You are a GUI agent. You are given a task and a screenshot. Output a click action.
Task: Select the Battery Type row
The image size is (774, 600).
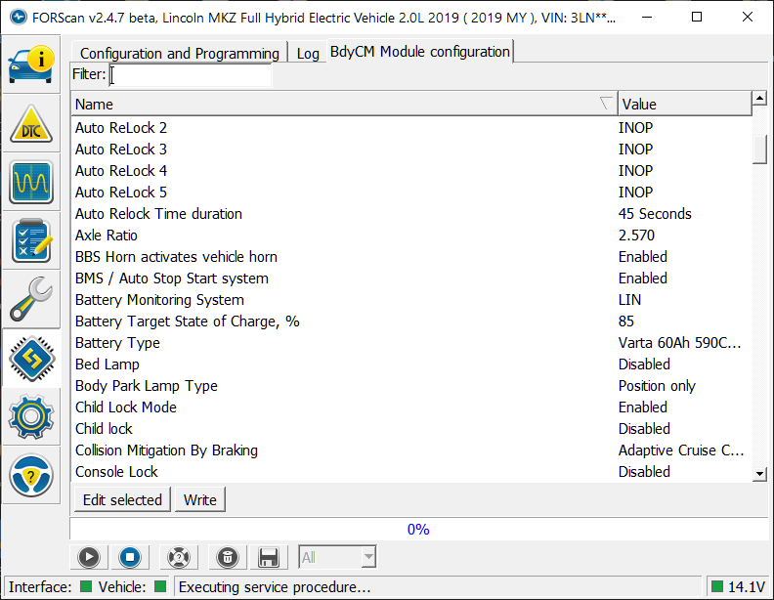(342, 343)
